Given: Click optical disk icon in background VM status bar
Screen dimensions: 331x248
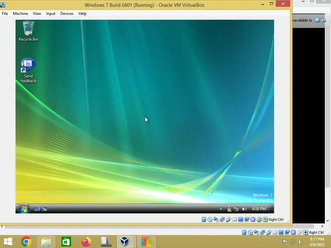Looking at the screenshot, I should click(x=251, y=232).
